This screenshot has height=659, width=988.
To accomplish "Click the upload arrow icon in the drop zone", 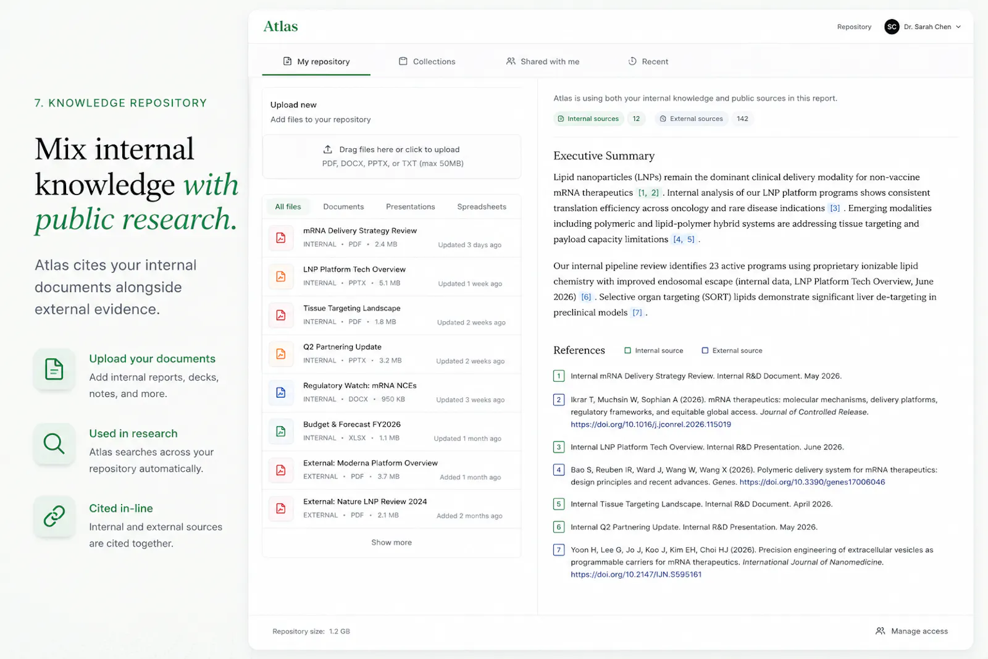I will pos(328,149).
